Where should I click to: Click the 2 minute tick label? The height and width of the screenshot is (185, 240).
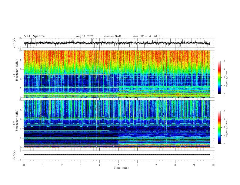[62, 165]
